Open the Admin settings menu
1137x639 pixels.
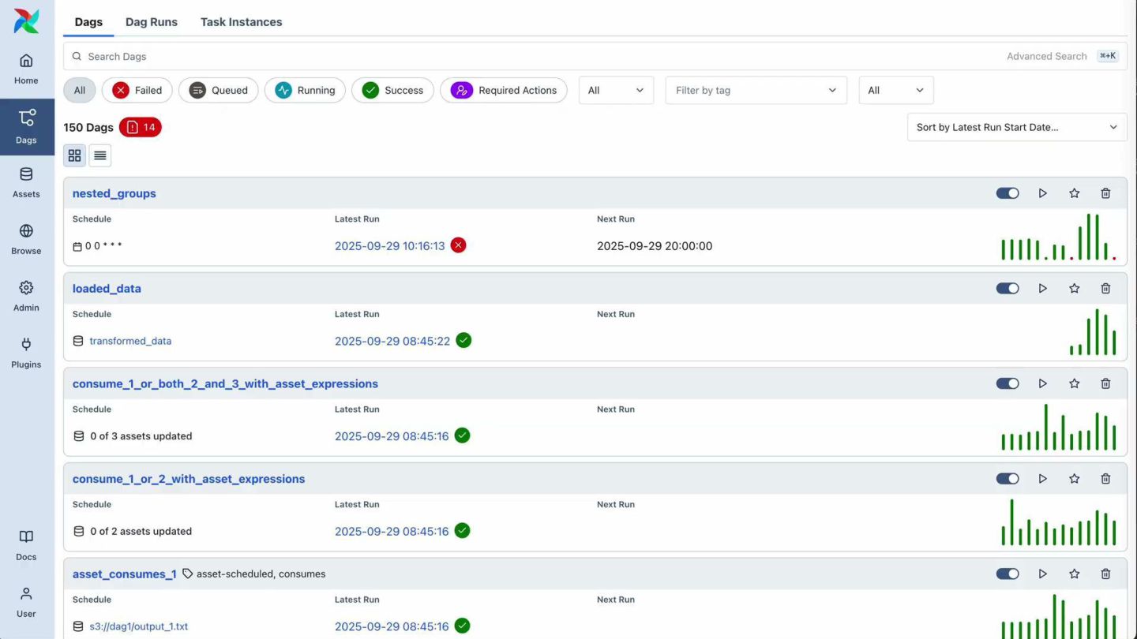(x=26, y=297)
